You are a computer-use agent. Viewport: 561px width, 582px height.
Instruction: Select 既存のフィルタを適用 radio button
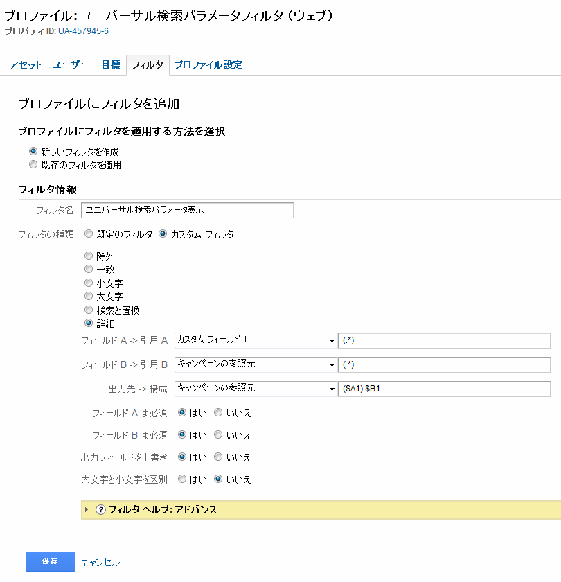(33, 165)
